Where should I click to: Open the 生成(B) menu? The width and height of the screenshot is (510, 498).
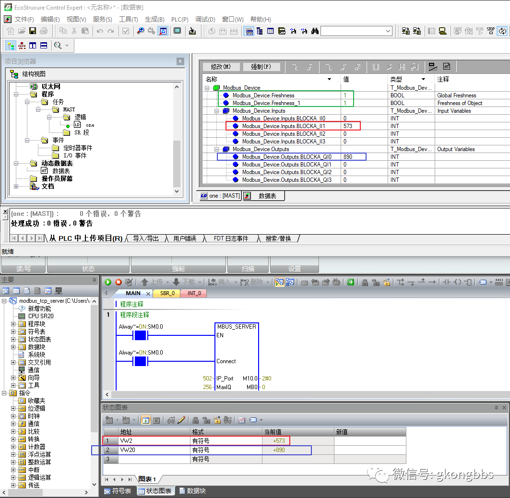click(x=154, y=20)
